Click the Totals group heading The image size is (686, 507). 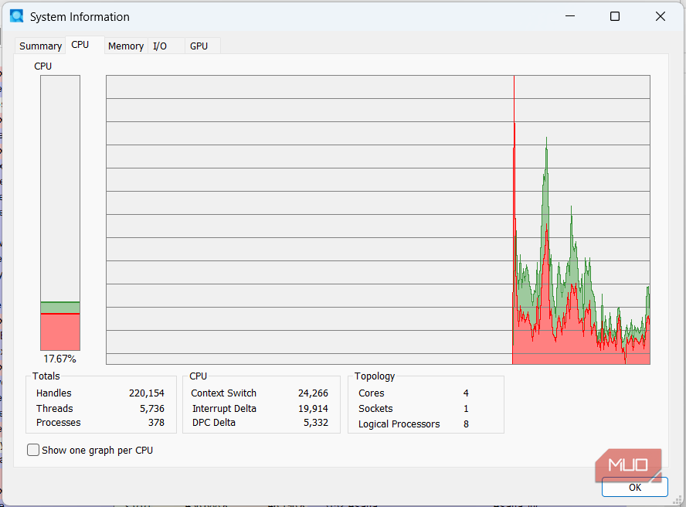[x=46, y=376]
